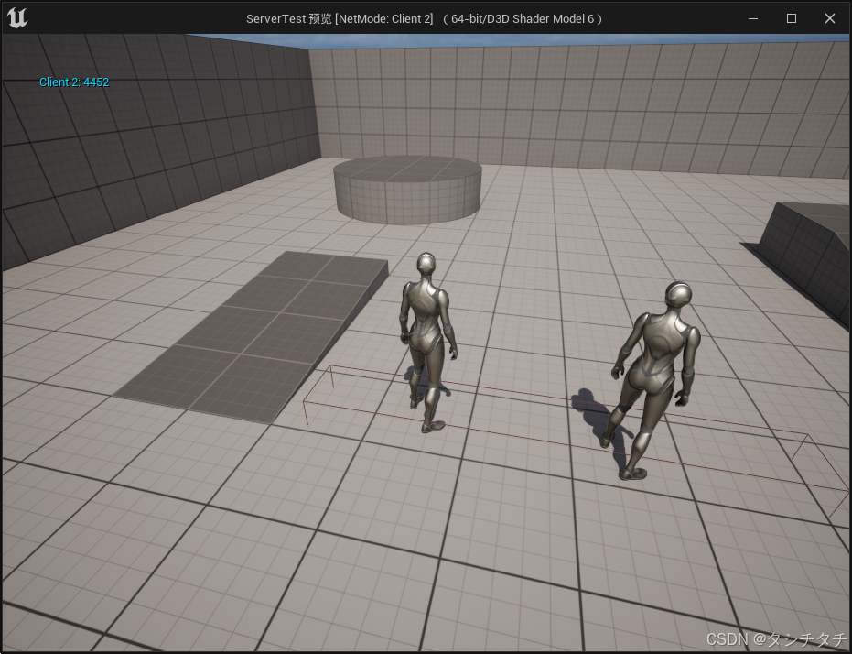The width and height of the screenshot is (852, 654).
Task: Close the ServerTest preview window
Action: point(830,18)
